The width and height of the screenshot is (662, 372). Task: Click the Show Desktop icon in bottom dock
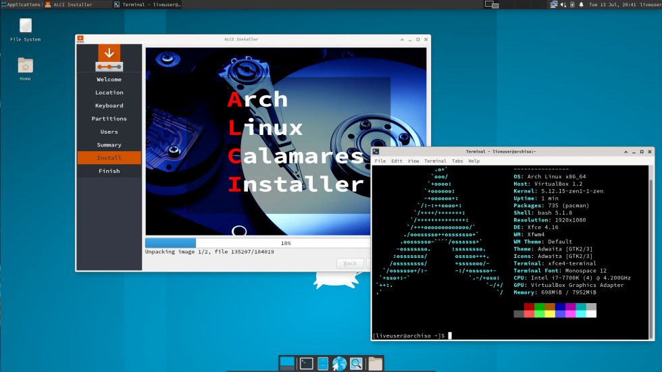[x=287, y=363]
